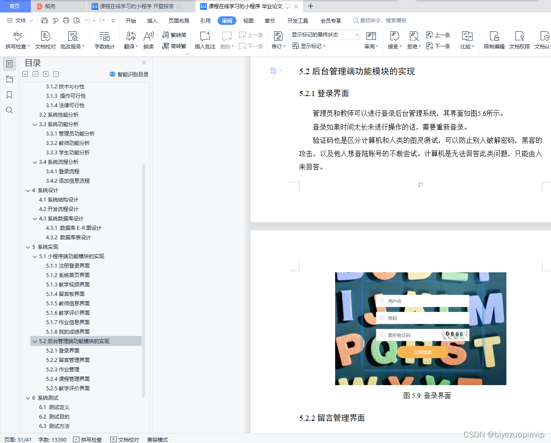Switch to the 插入 ribbon tab

(x=152, y=21)
